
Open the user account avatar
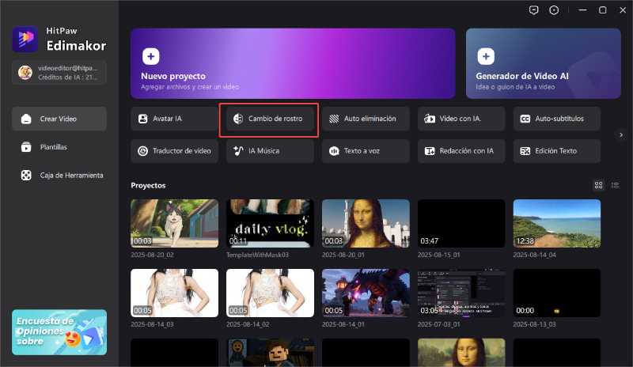tap(25, 73)
